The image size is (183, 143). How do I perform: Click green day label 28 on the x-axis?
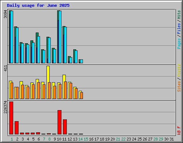(155, 139)
